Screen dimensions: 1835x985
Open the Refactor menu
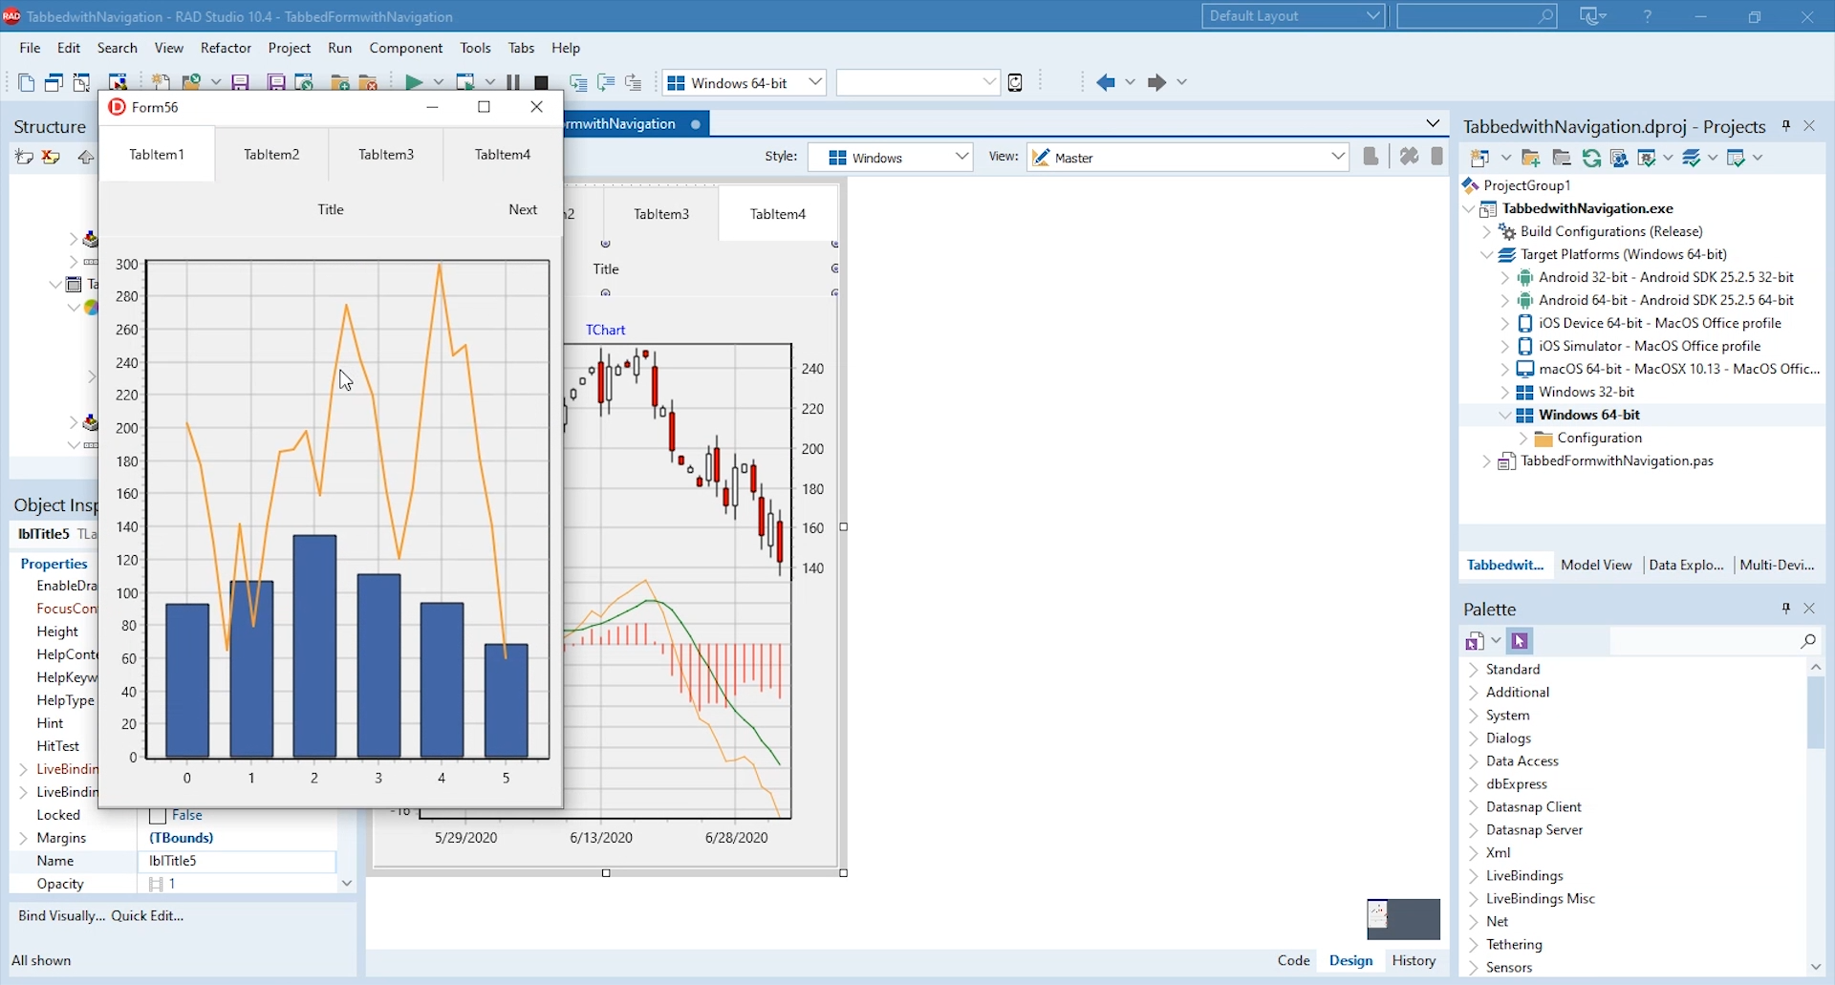[226, 48]
